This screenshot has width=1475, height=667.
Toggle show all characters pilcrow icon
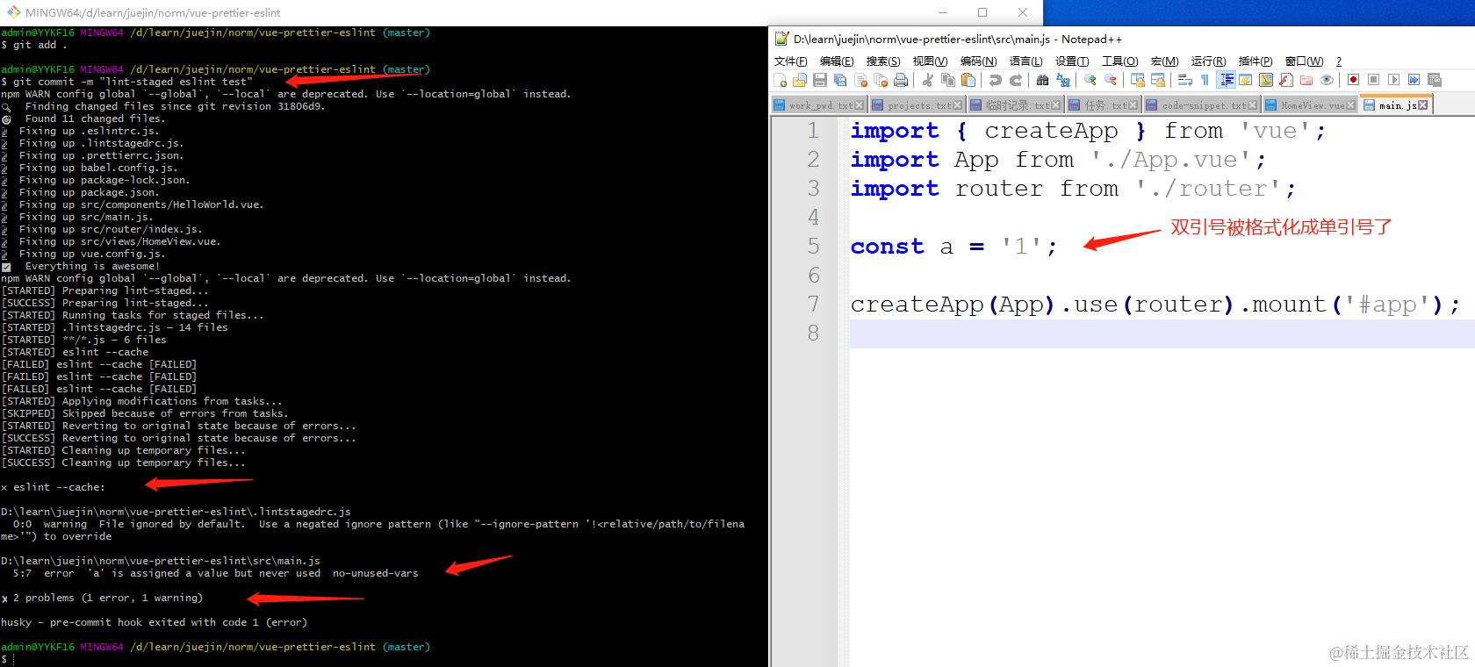click(x=1205, y=80)
